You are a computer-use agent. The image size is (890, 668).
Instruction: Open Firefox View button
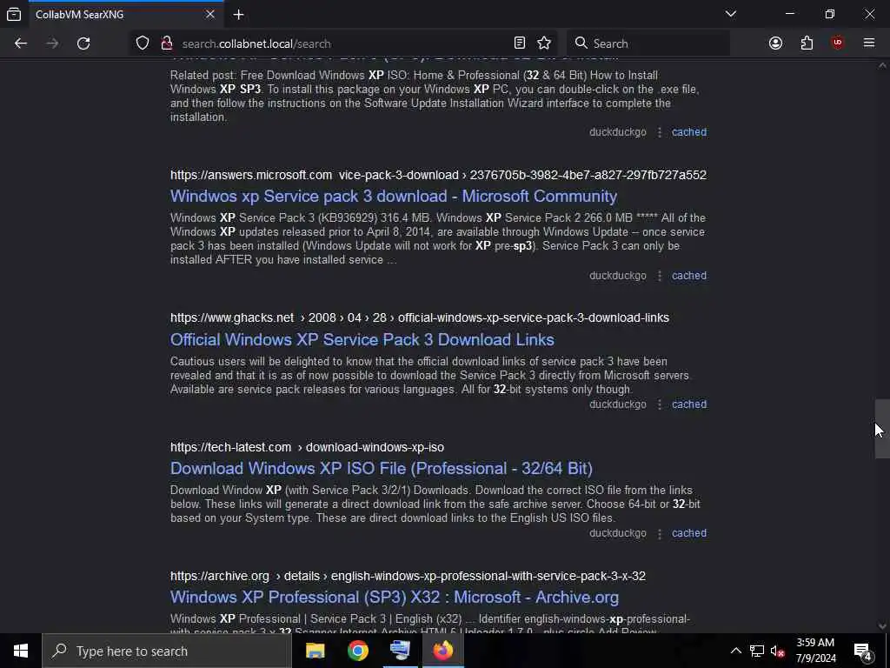coord(14,14)
